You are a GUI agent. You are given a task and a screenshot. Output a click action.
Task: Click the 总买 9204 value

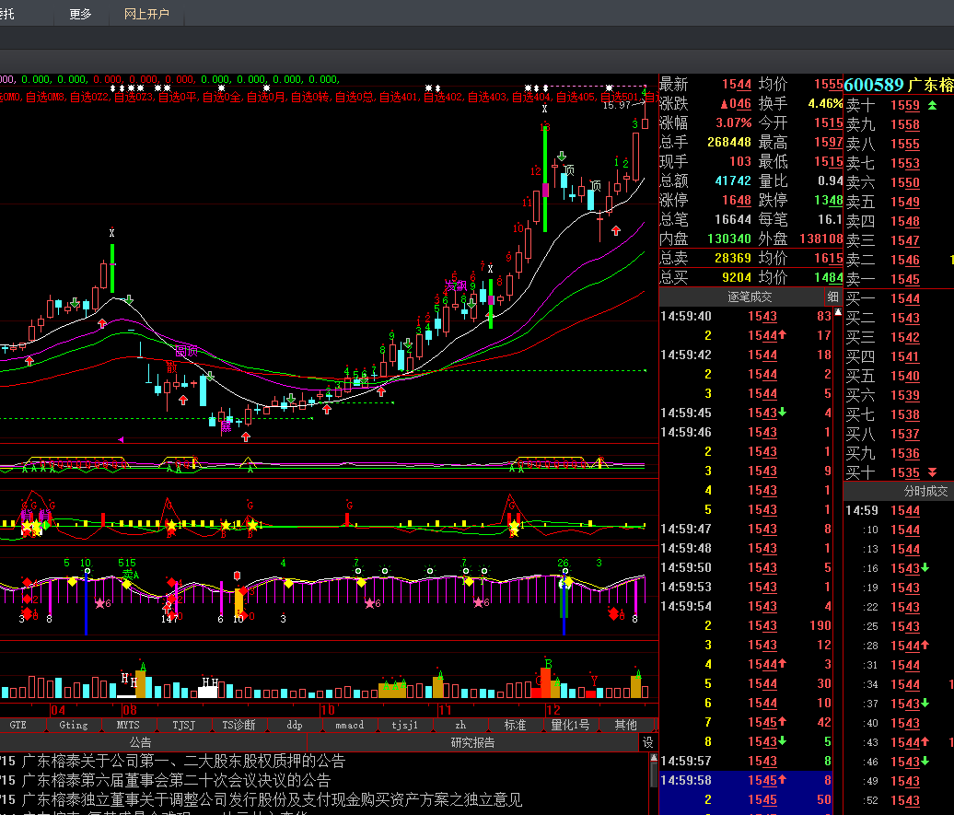point(737,277)
